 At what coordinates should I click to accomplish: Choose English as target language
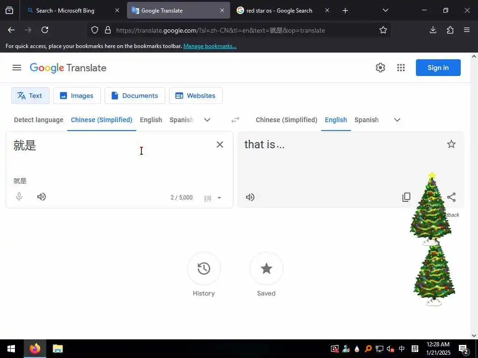(336, 120)
